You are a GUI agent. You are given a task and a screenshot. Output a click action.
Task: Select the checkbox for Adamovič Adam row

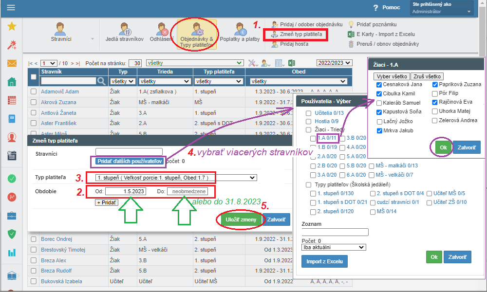34,91
